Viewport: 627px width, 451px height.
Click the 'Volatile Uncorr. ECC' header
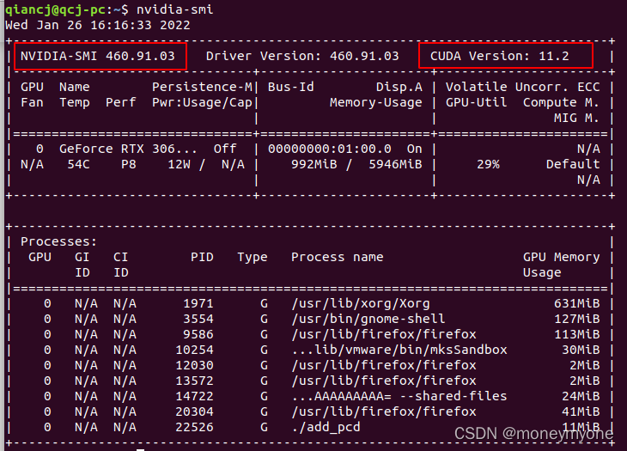[522, 87]
